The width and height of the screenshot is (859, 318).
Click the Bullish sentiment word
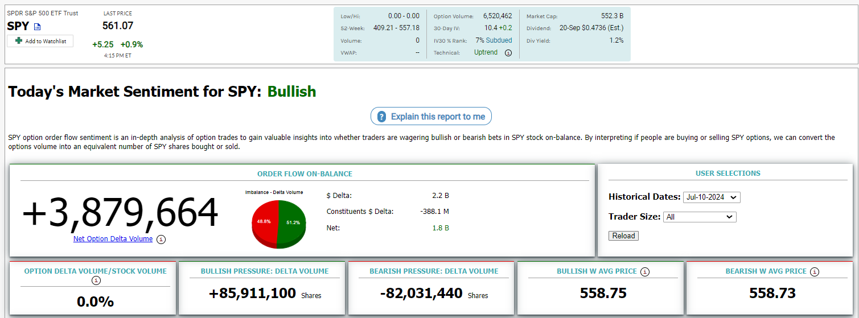(291, 91)
